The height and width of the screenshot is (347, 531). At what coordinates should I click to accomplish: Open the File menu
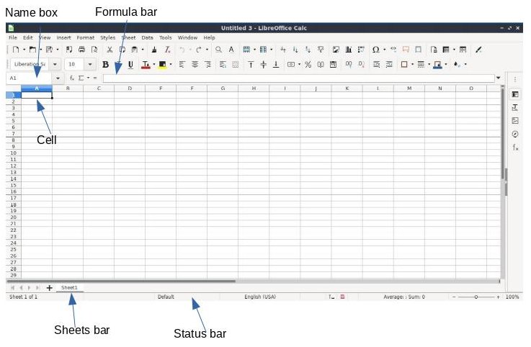click(x=13, y=37)
